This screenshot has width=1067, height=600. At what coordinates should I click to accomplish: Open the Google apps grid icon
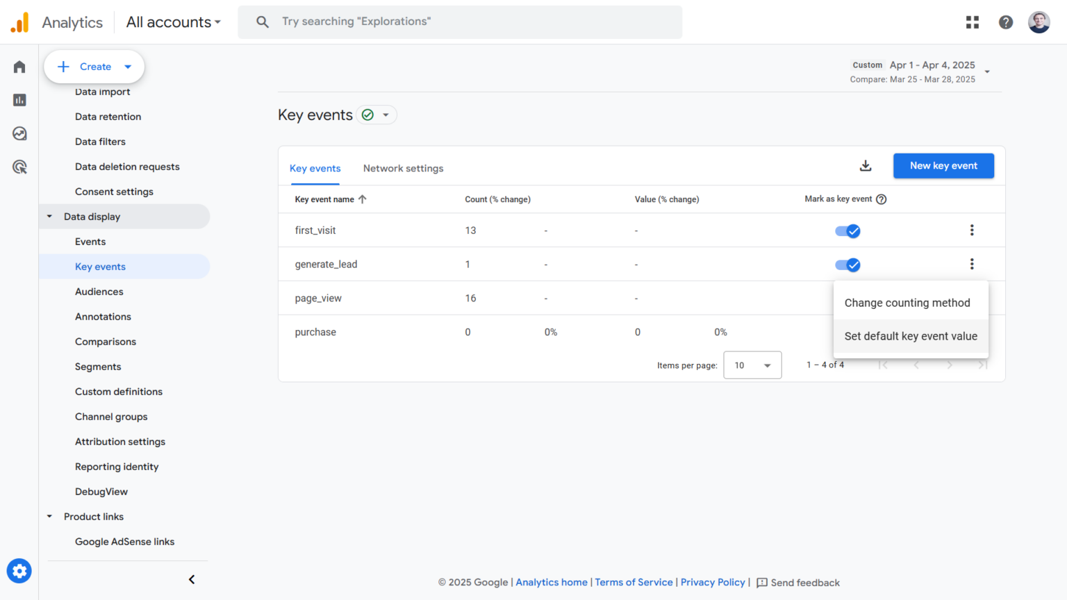click(972, 22)
